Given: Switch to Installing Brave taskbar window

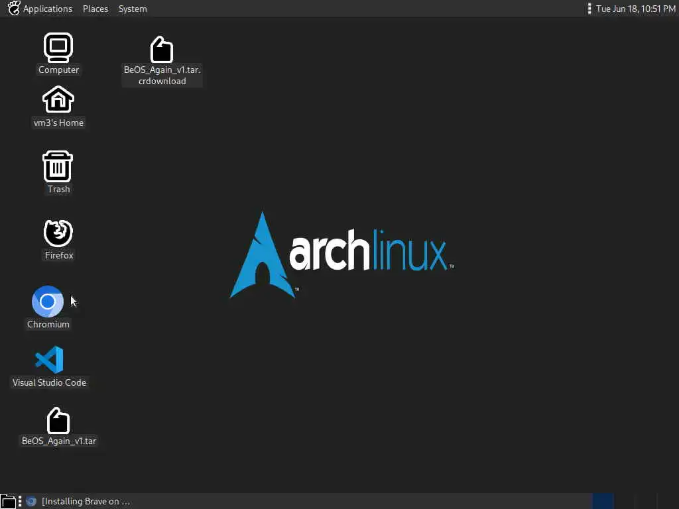Looking at the screenshot, I should point(78,501).
